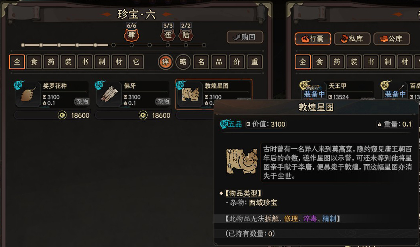Select the 肆 level marker badge

[x=132, y=35]
